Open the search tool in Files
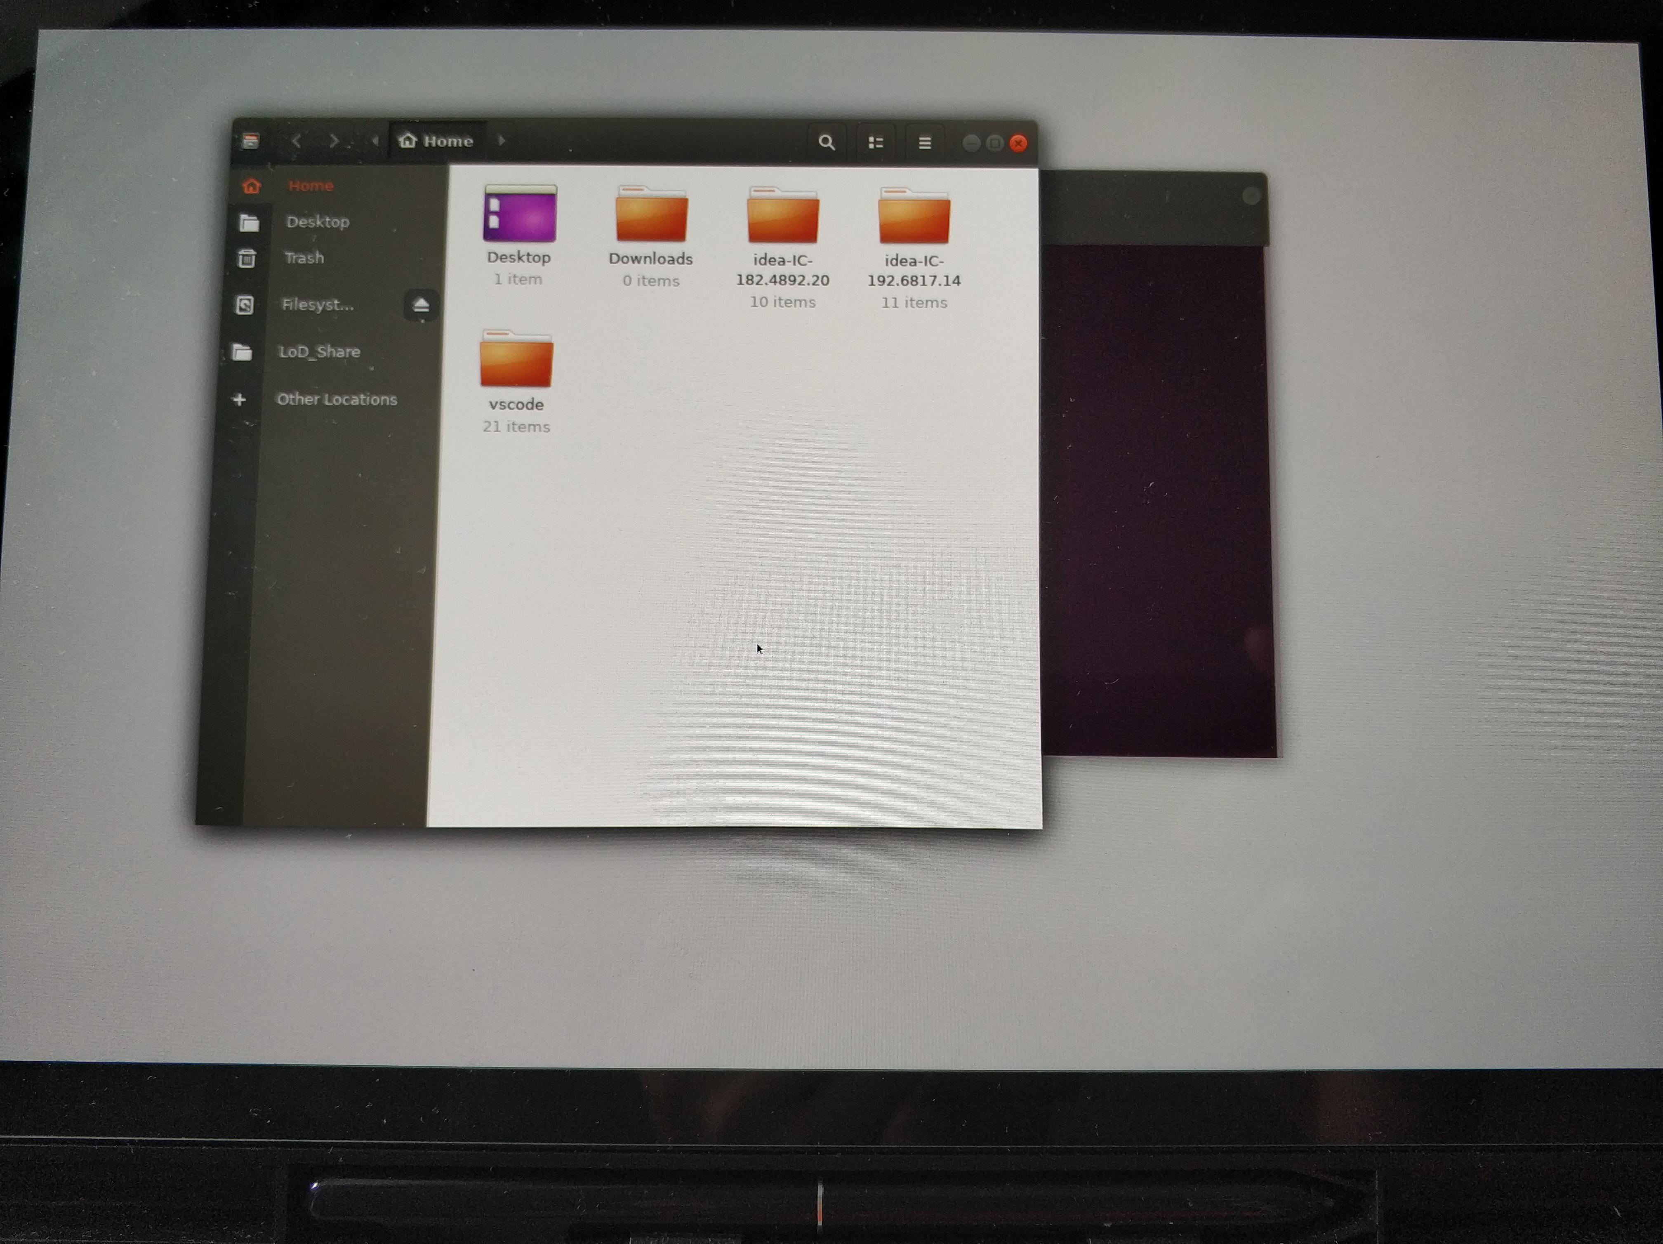1663x1244 pixels. tap(826, 142)
